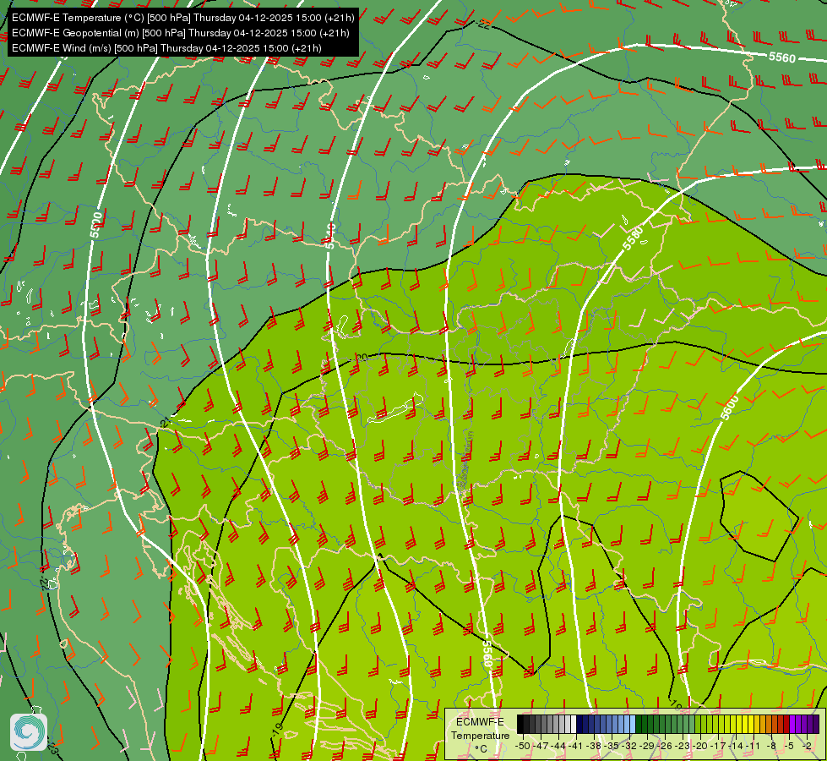Click the -44 legend tick label
Image resolution: width=827 pixels, height=761 pixels.
click(558, 746)
